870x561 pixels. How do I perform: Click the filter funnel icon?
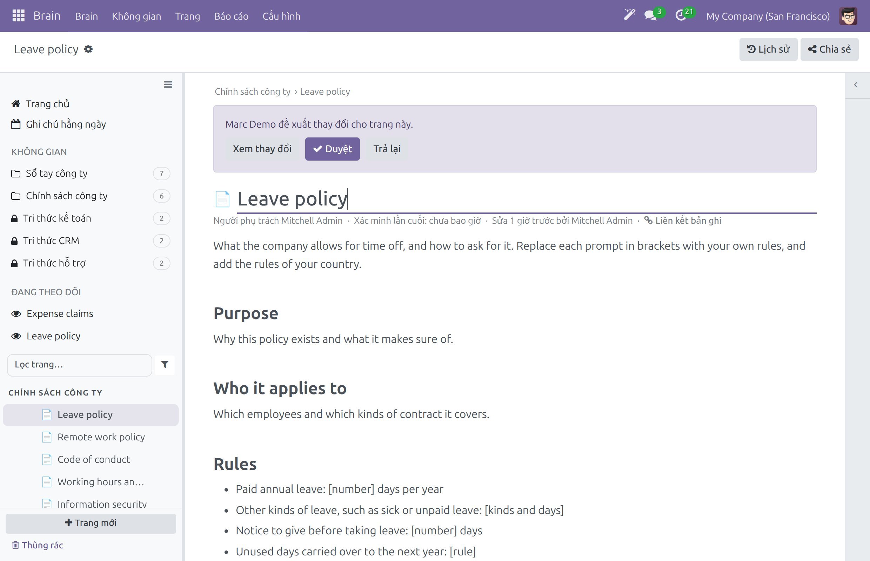pos(165,365)
